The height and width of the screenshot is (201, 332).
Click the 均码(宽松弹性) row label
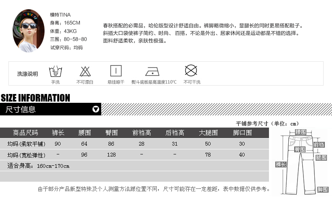pyautogui.click(x=26, y=155)
